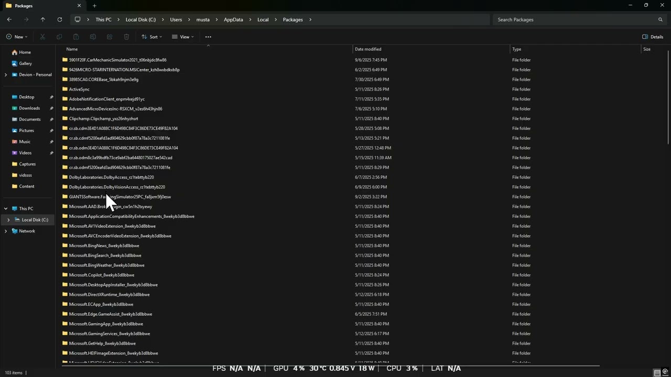This screenshot has height=377, width=671.
Task: Click musta in breadcrumb path
Action: point(203,19)
